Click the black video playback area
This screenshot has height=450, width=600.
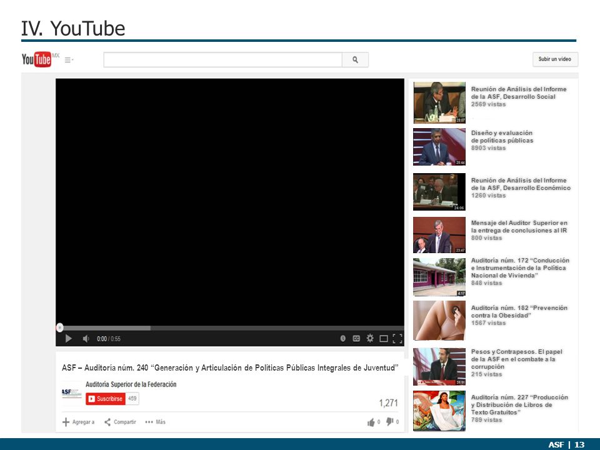click(230, 202)
